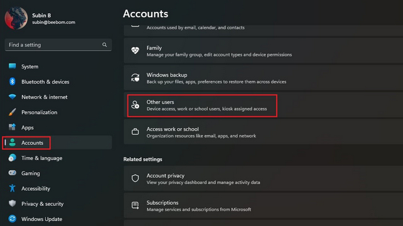Image resolution: width=403 pixels, height=226 pixels.
Task: Click the Subscriptions list icon
Action: click(135, 205)
